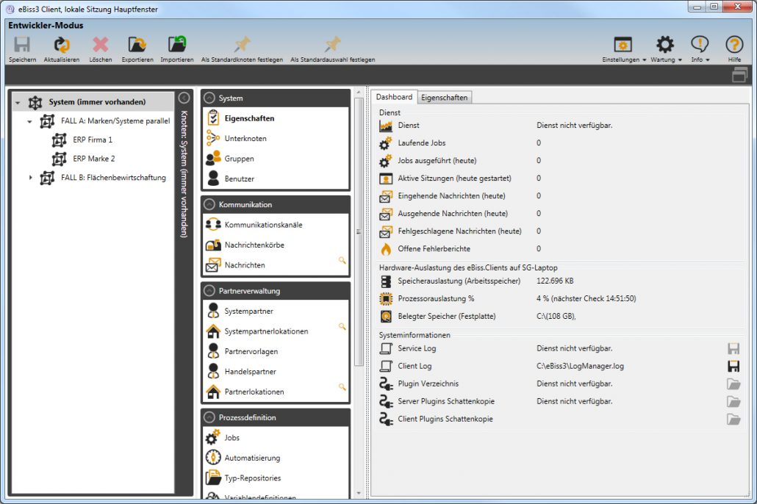Click the C:\eBiss3\LogManager.log path

(580, 367)
